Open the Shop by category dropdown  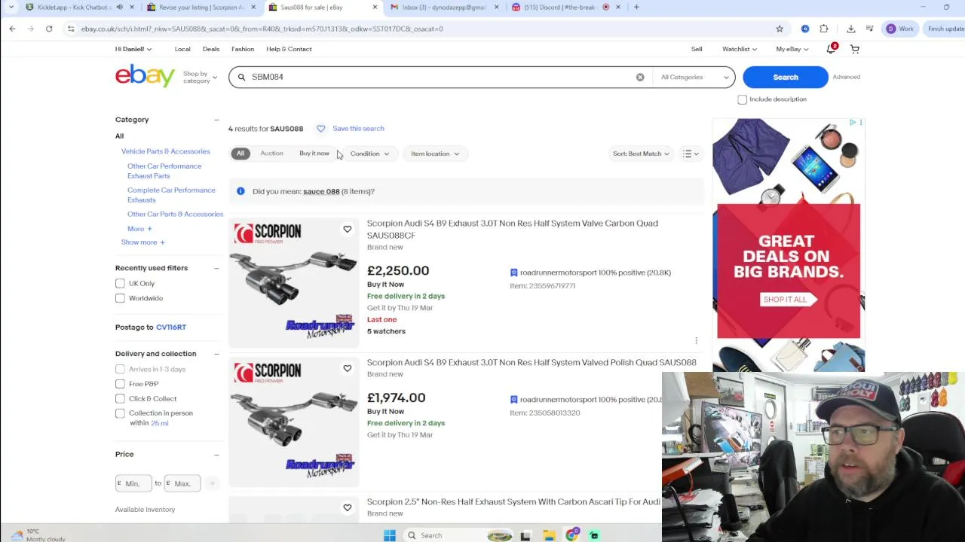coord(199,77)
